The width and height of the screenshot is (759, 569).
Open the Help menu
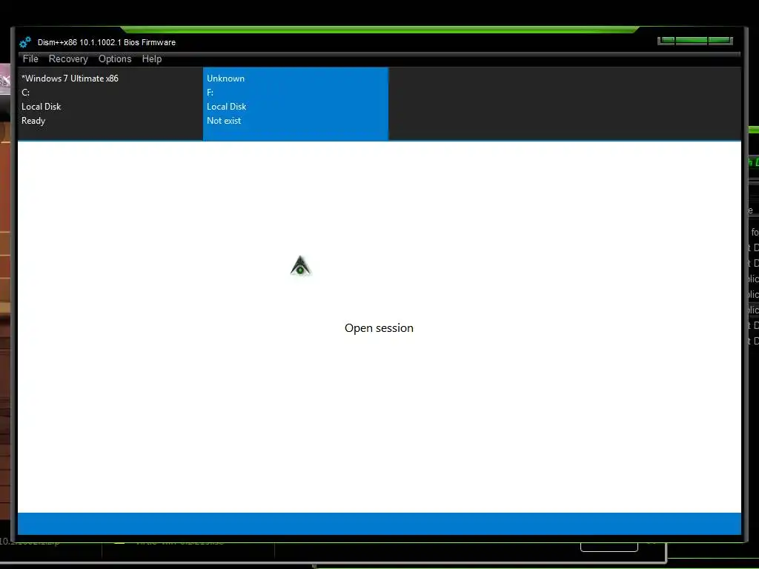(151, 59)
